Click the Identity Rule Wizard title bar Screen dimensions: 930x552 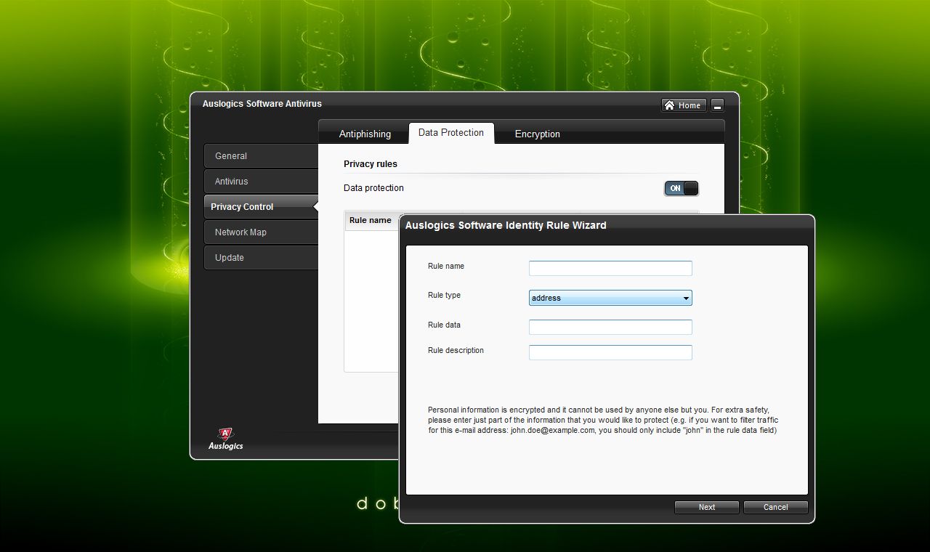coord(607,225)
